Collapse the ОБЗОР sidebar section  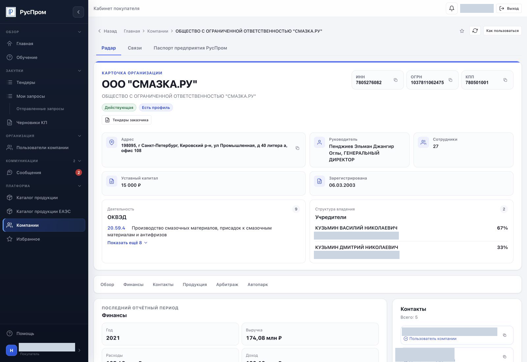pyautogui.click(x=79, y=32)
